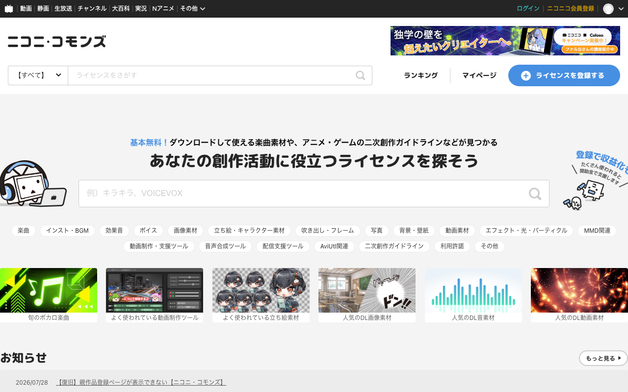Select the 吹き出し・フレーム tag
This screenshot has width=628, height=392.
328,231
